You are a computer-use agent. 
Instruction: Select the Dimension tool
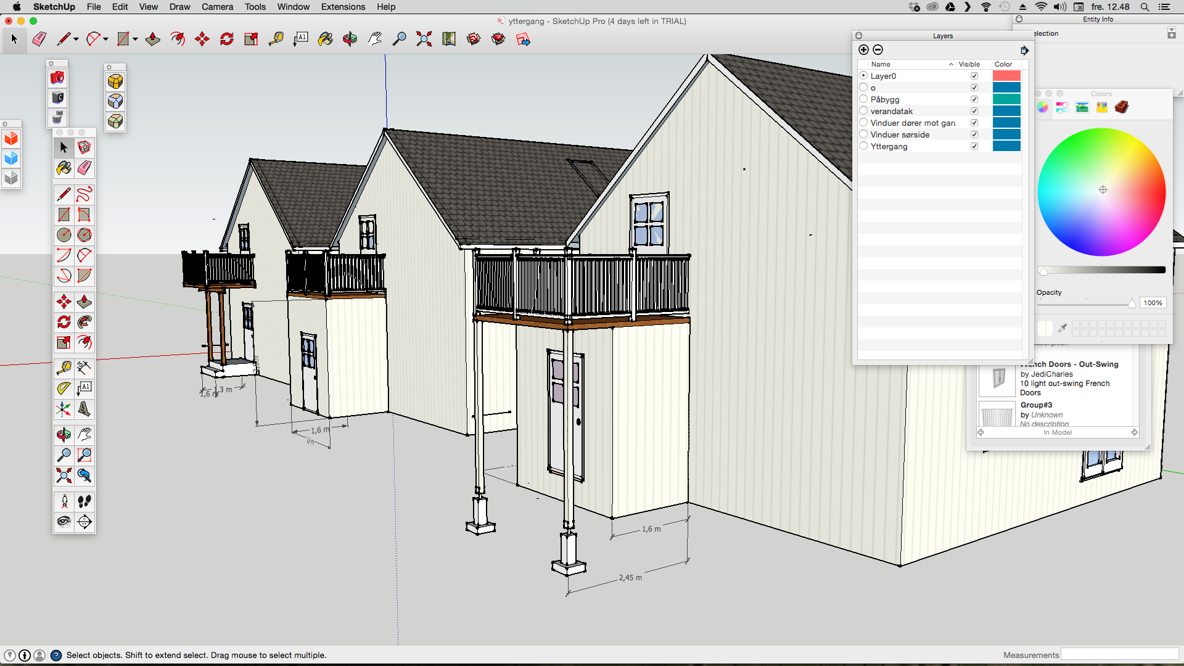coord(84,368)
